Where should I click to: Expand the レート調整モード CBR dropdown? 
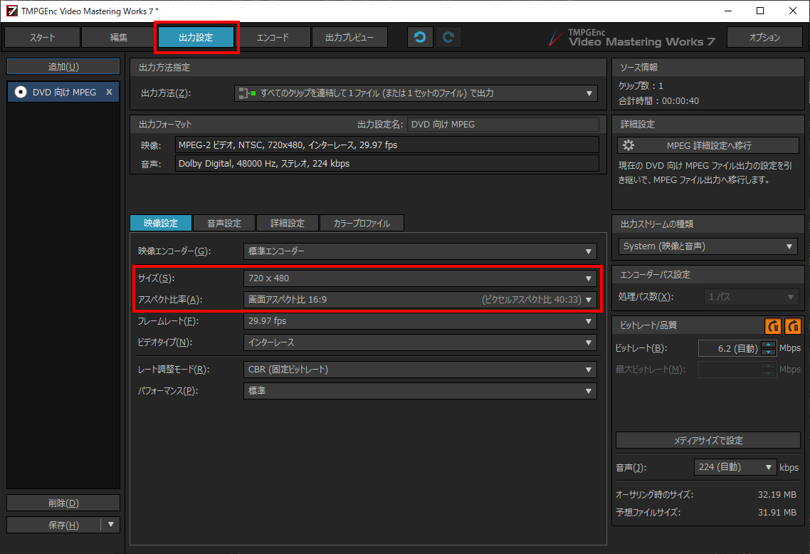(x=420, y=370)
